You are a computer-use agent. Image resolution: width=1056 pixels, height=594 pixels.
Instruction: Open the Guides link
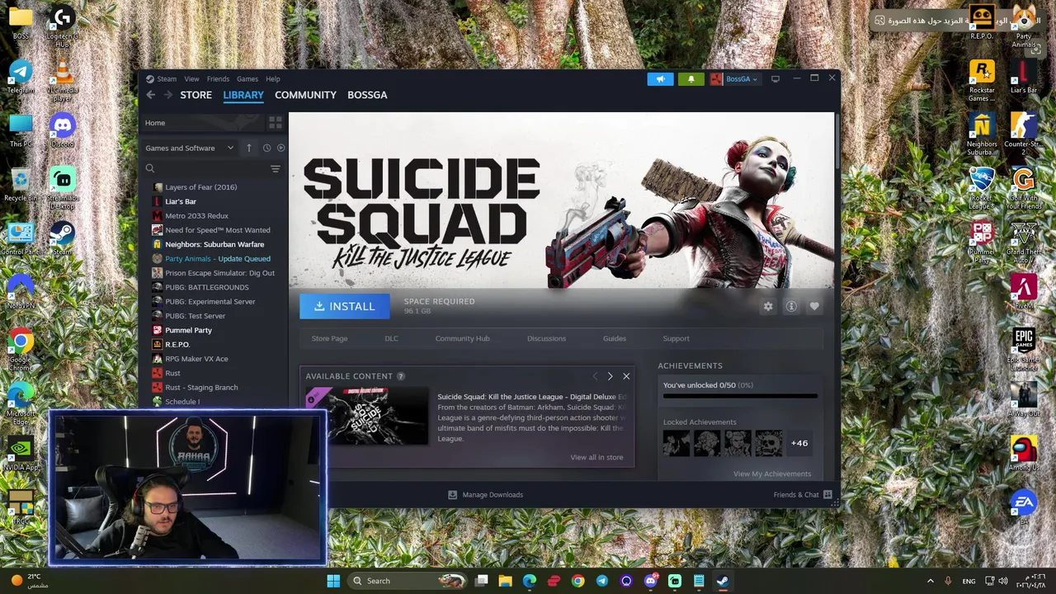tap(615, 338)
